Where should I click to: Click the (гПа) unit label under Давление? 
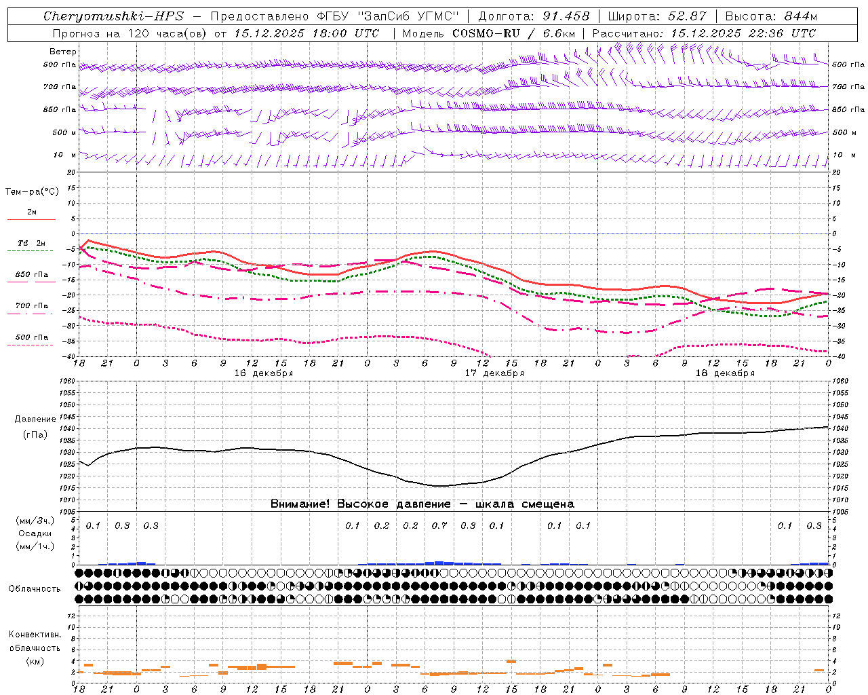point(35,434)
